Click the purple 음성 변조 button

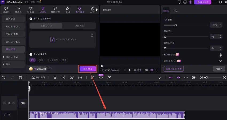point(88,69)
